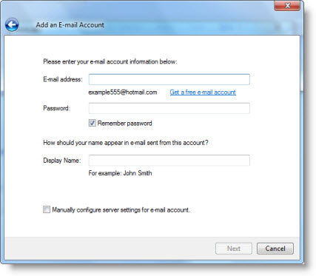This screenshot has height=276, width=316.
Task: Click the 'E-mail address:' label
Action: (x=63, y=79)
